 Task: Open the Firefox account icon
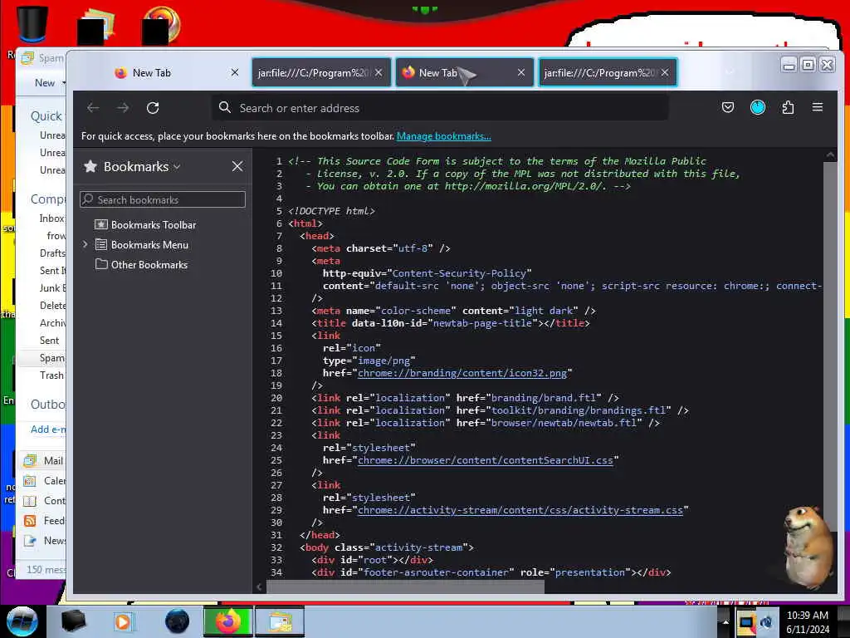point(757,107)
